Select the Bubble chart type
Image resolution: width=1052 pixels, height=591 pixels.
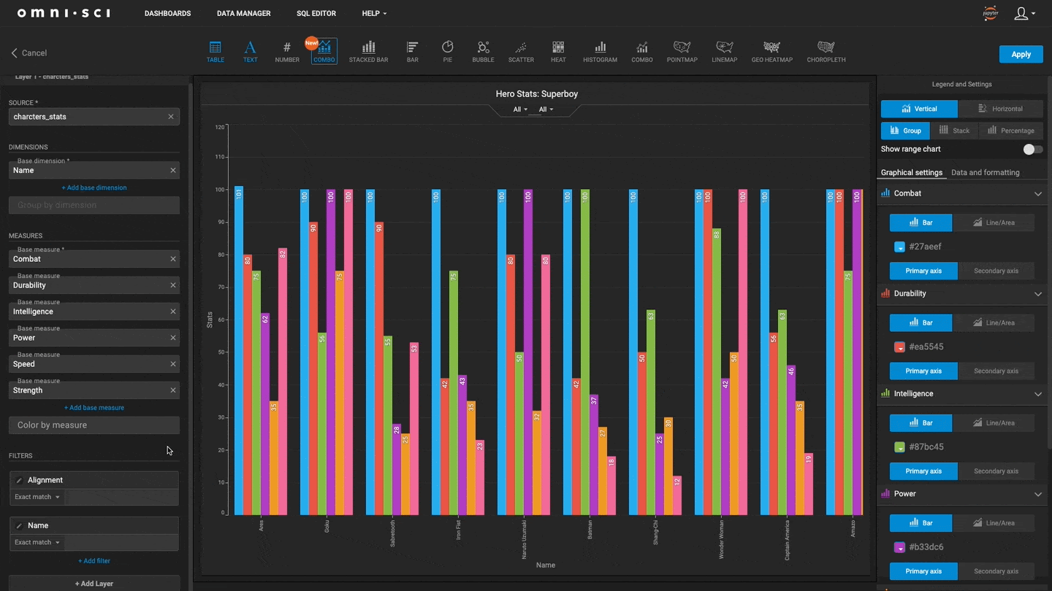(x=483, y=51)
